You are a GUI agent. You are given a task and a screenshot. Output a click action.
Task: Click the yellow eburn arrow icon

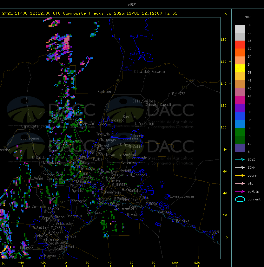240,176
